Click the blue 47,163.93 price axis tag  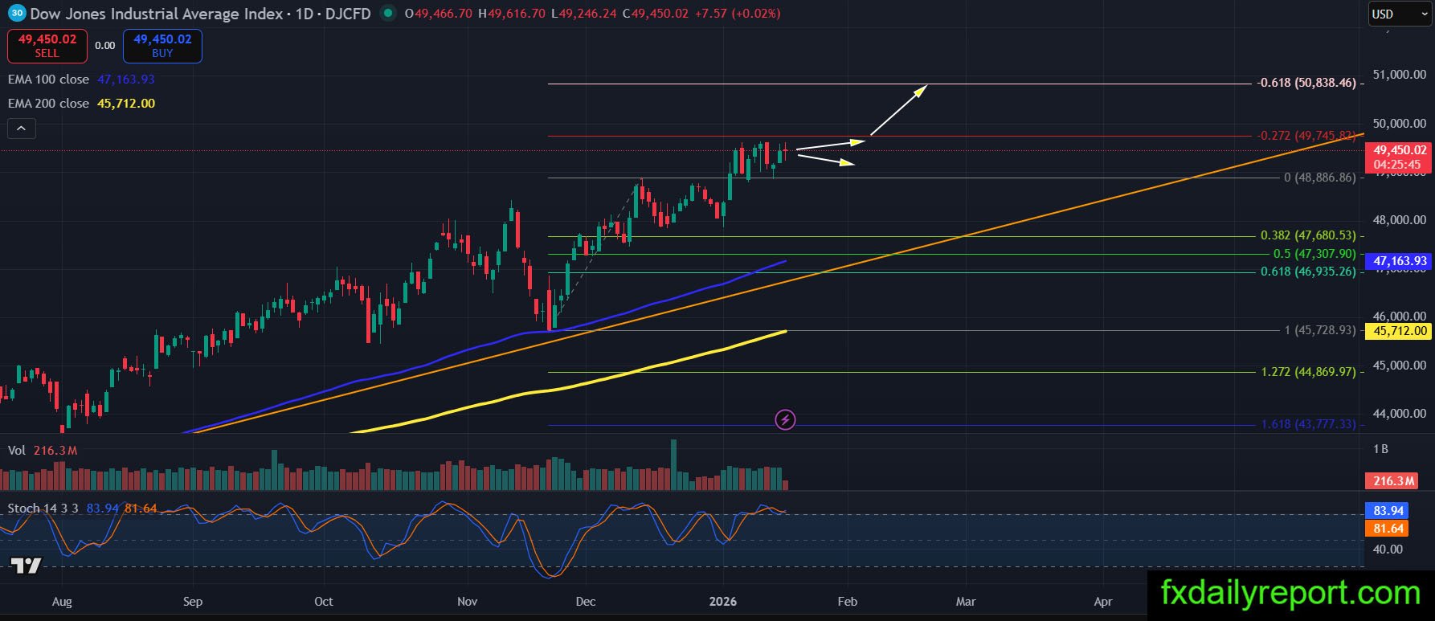click(x=1400, y=261)
